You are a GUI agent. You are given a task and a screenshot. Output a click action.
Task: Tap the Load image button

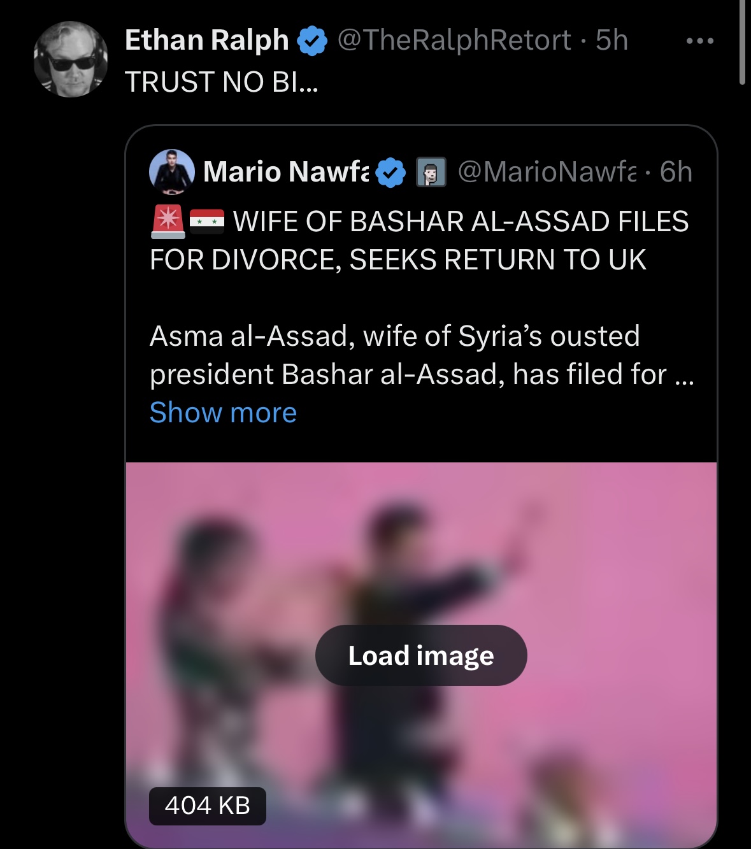click(x=421, y=655)
